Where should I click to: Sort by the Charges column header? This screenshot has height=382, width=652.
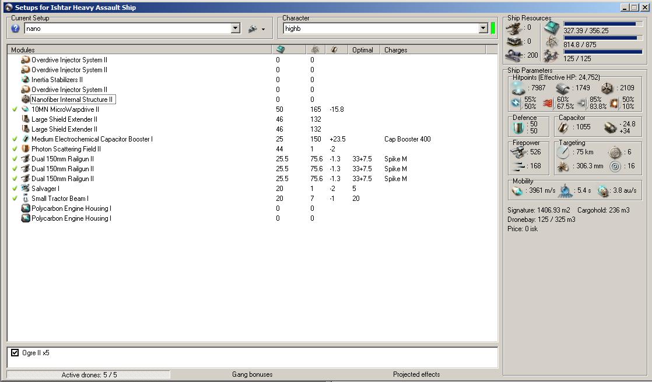click(x=433, y=50)
